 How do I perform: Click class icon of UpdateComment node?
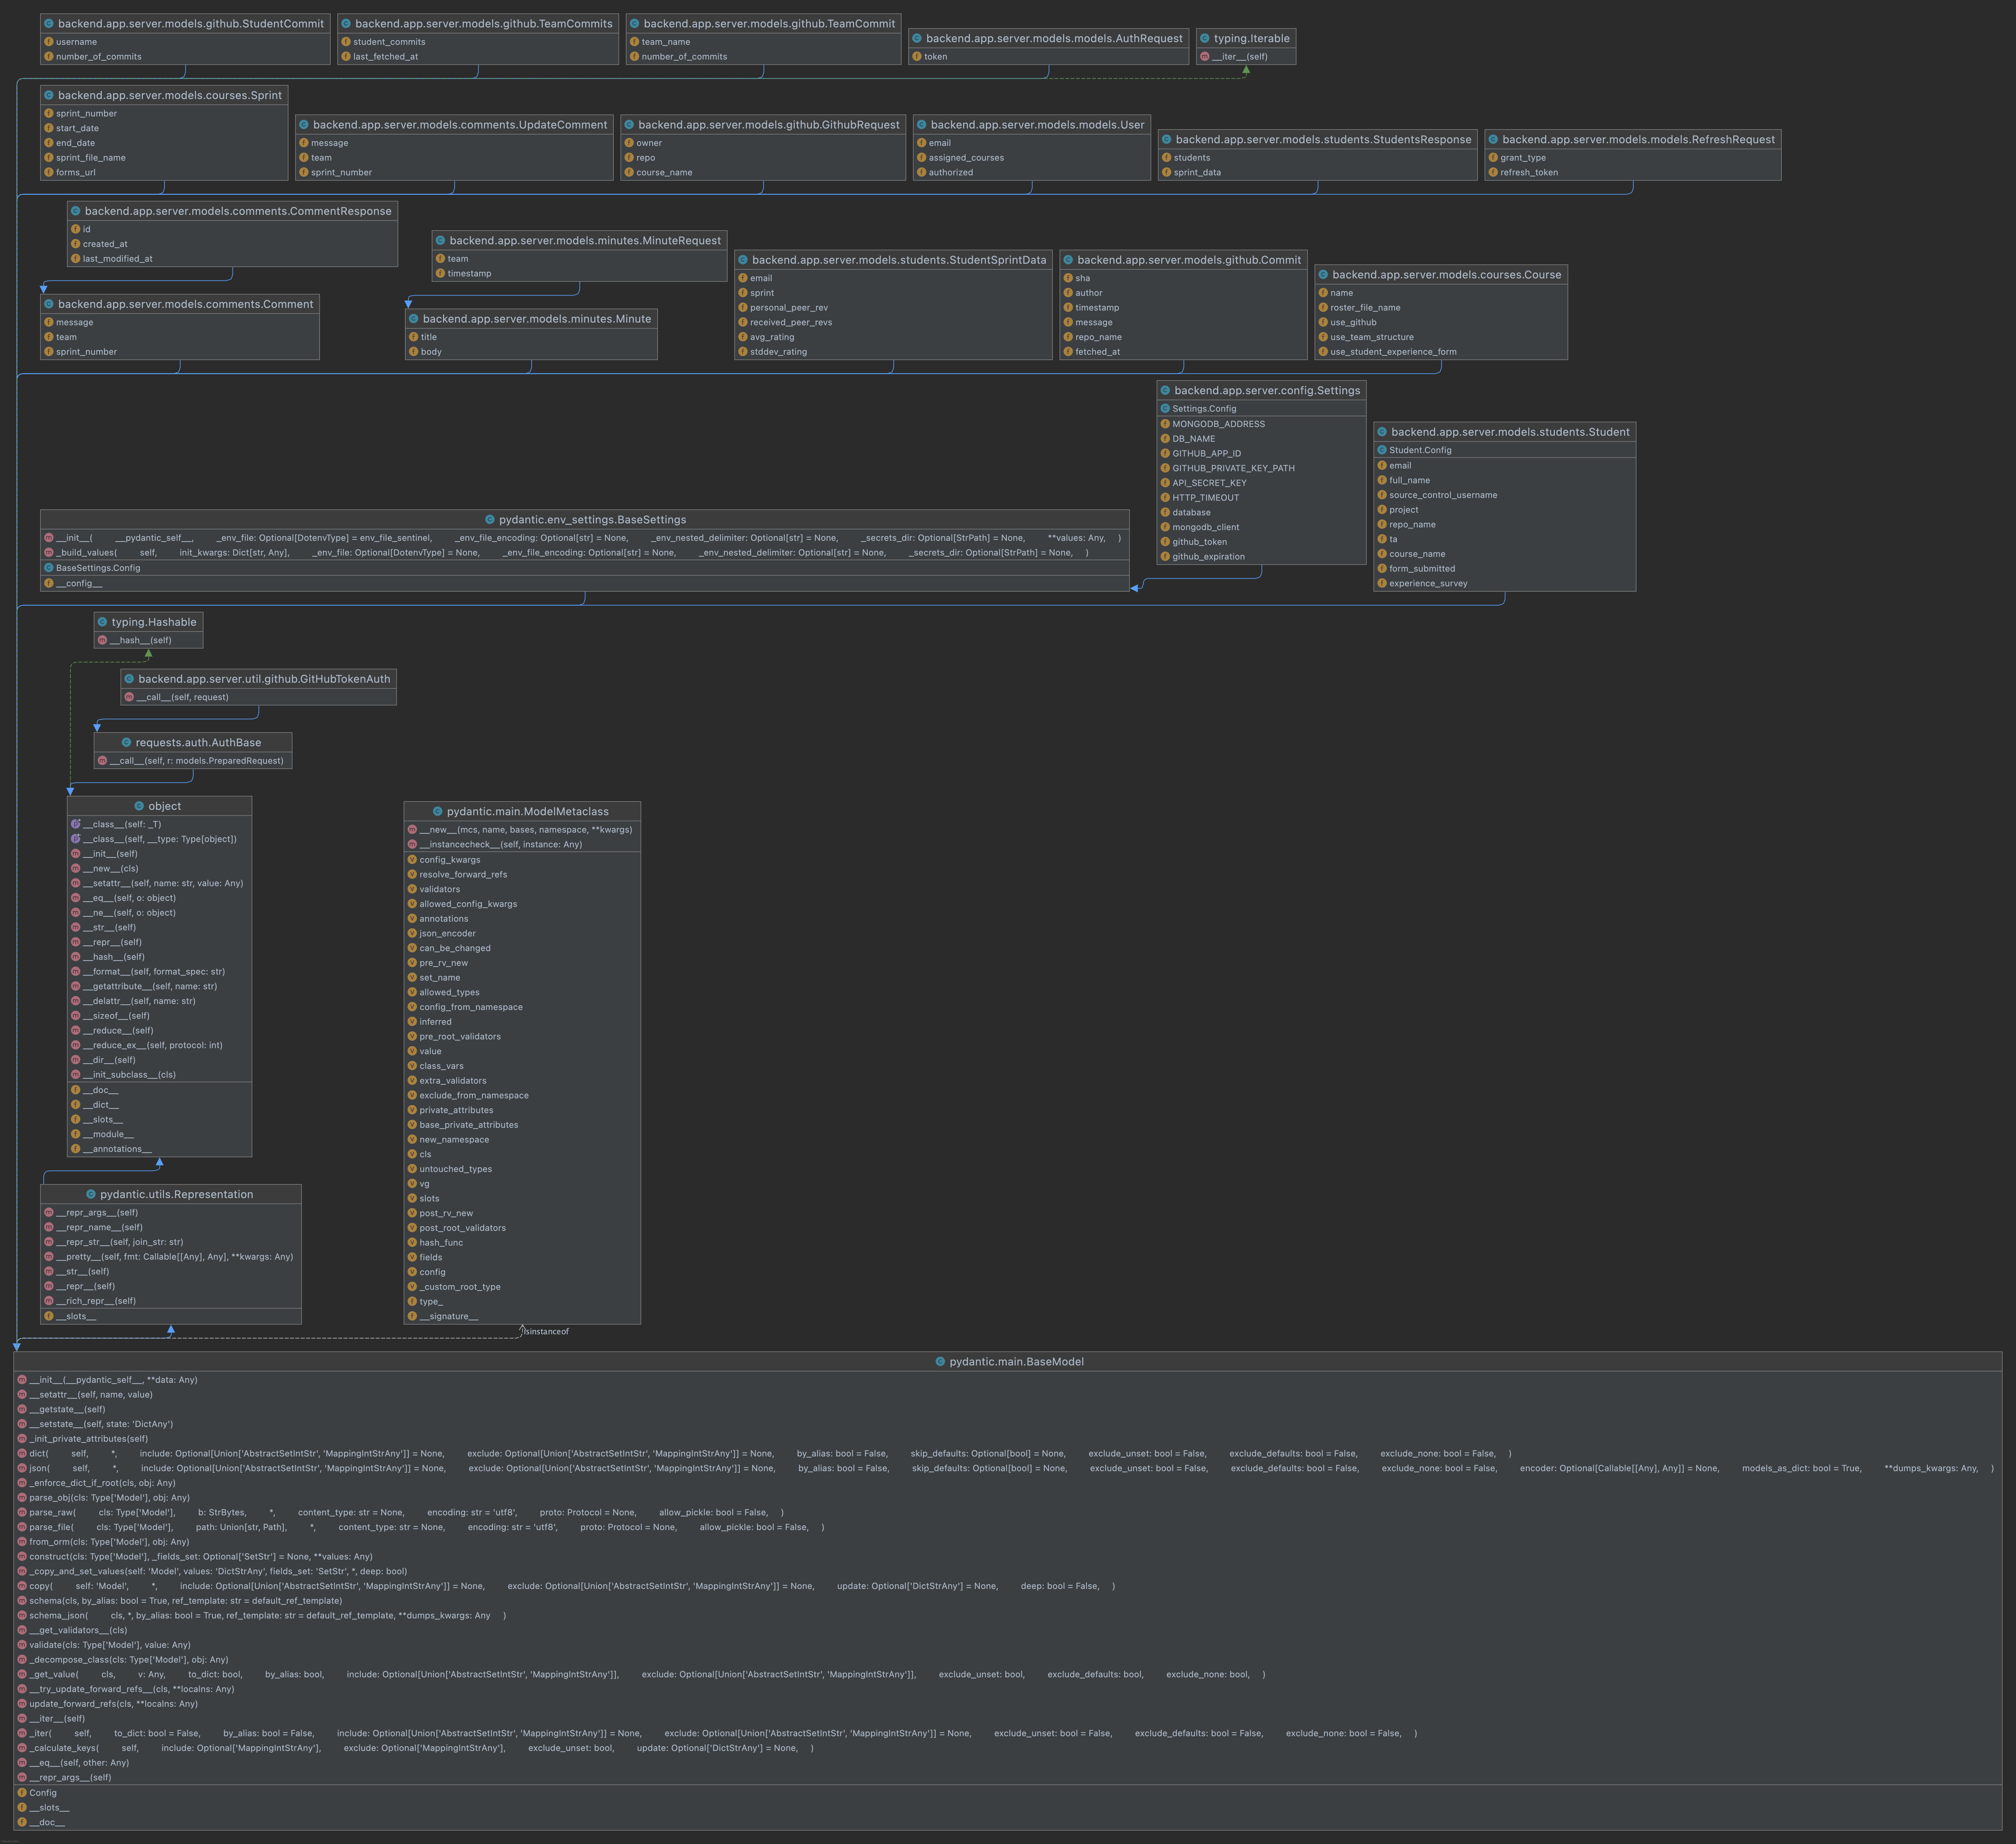pos(303,125)
